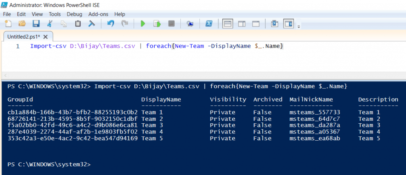Stop operation with square icon
The width and height of the screenshot is (406, 175).
point(171,24)
